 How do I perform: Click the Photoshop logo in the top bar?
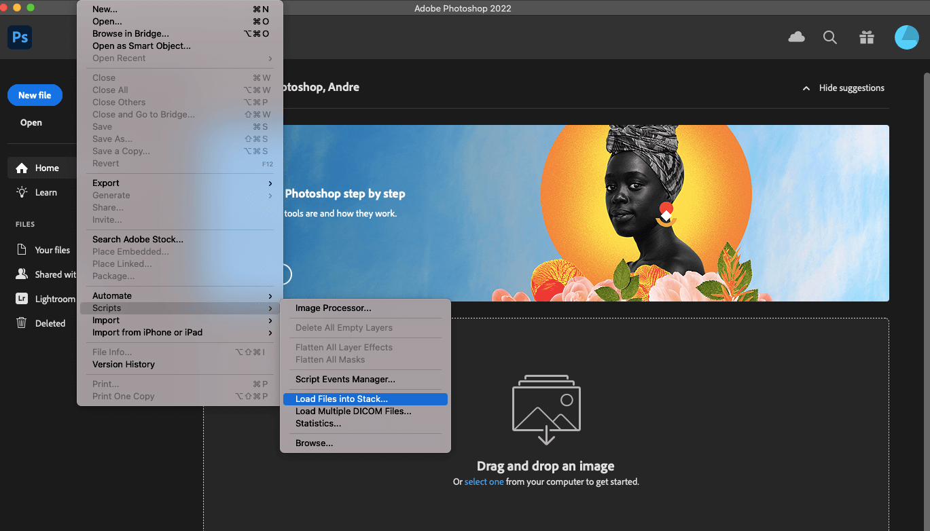click(x=19, y=37)
